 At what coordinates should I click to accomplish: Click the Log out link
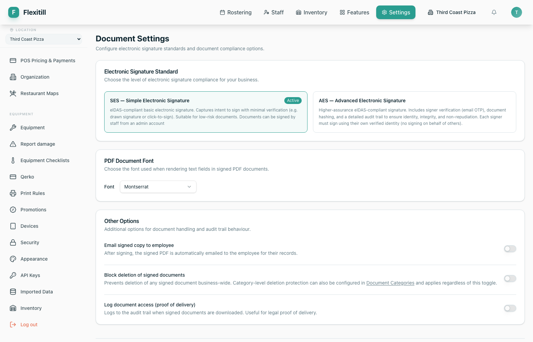[x=44, y=325]
